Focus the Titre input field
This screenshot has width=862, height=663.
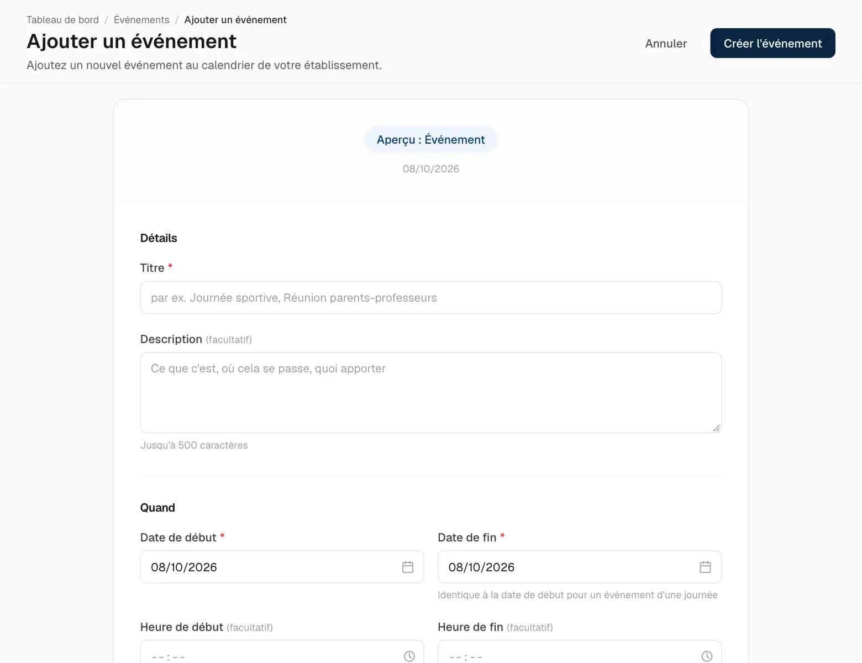(x=431, y=298)
